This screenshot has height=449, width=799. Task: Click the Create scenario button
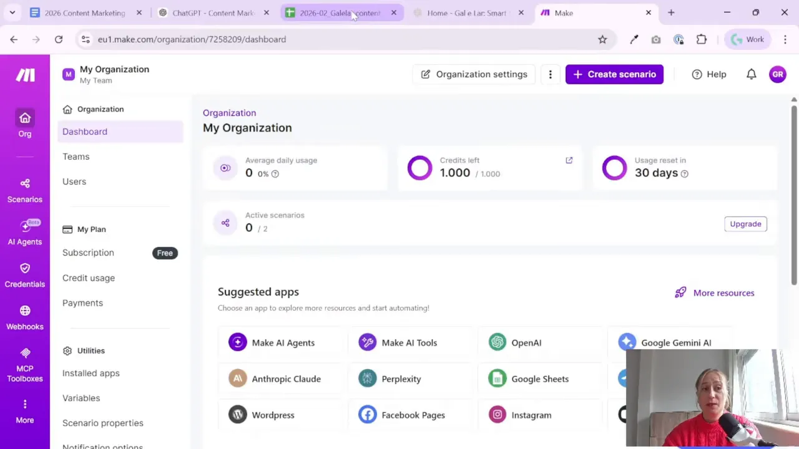click(614, 74)
